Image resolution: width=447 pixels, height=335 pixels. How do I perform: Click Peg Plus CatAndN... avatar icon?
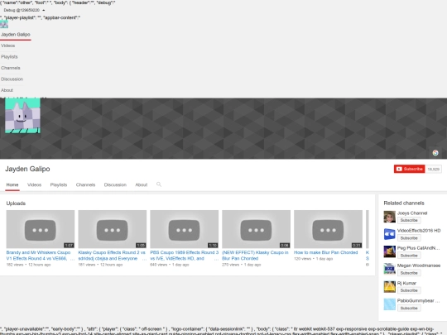[x=389, y=251]
